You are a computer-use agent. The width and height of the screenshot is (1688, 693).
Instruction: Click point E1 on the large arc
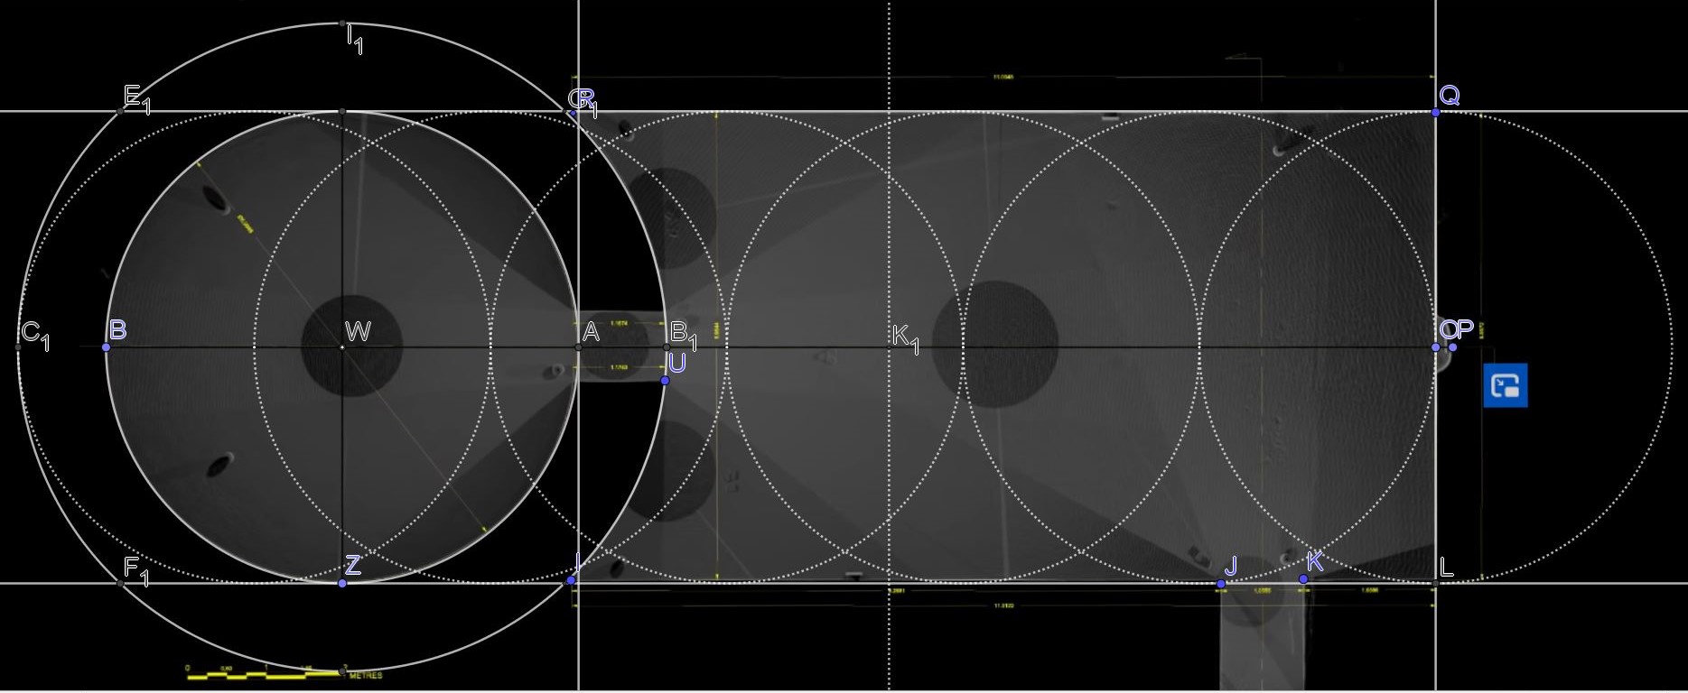[120, 112]
